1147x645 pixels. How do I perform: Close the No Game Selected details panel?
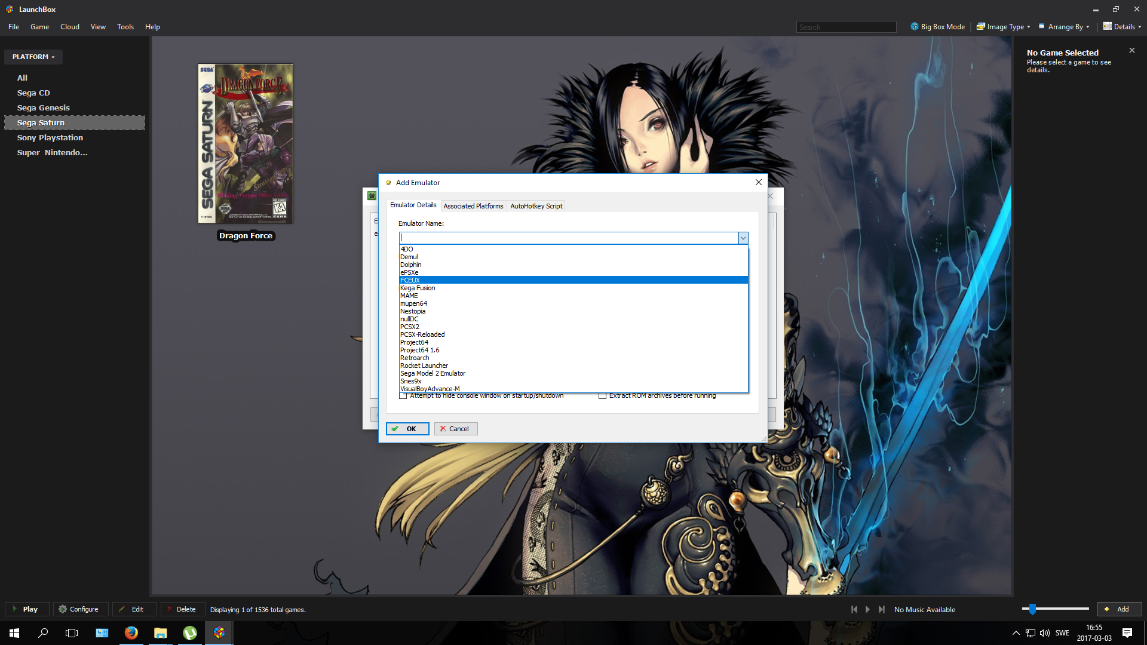pyautogui.click(x=1131, y=50)
